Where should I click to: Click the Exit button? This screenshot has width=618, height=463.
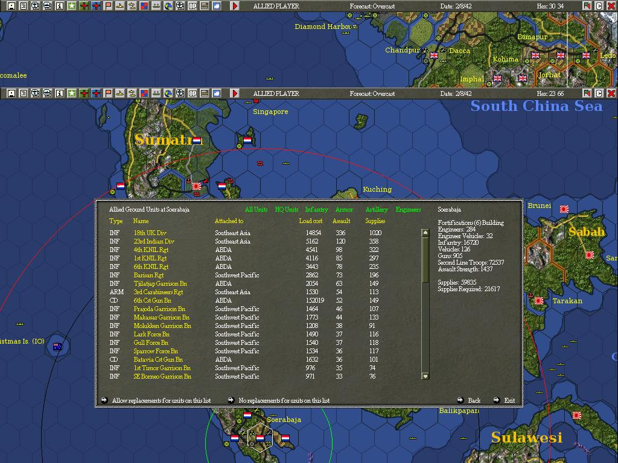pos(504,400)
